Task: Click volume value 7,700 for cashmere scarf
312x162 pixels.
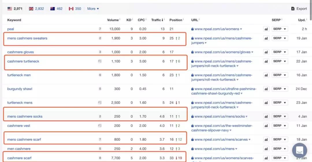Action: pos(116,158)
